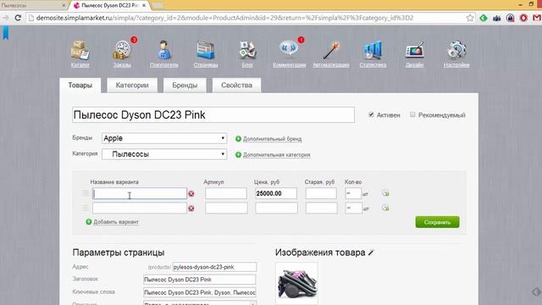542x305 pixels.
Task: Open the Блог section icon
Action: pos(247,50)
